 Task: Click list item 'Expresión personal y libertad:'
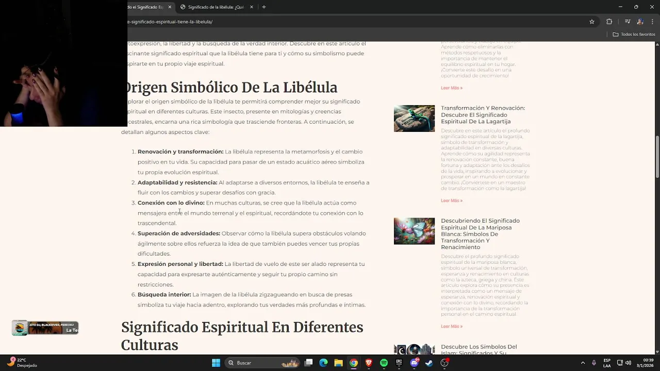click(x=180, y=264)
